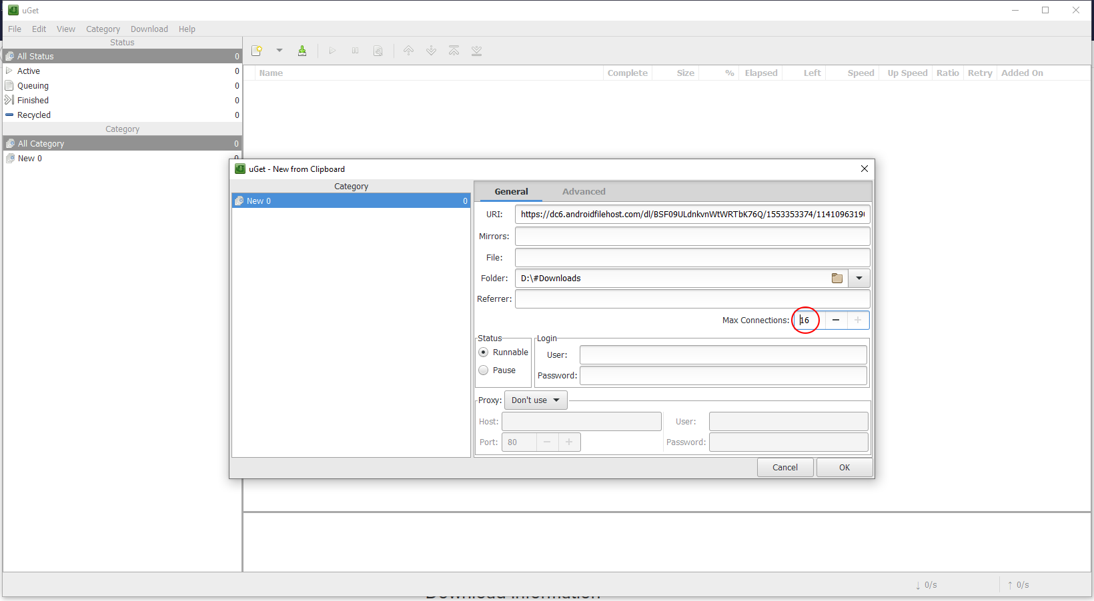This screenshot has width=1094, height=601.
Task: Click the Cancel button
Action: [785, 468]
